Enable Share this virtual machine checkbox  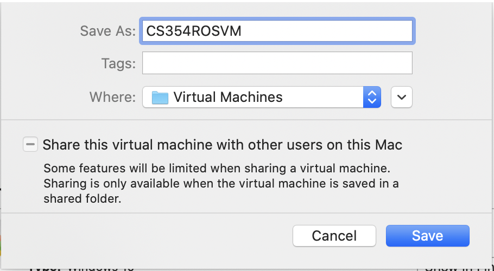pyautogui.click(x=30, y=145)
